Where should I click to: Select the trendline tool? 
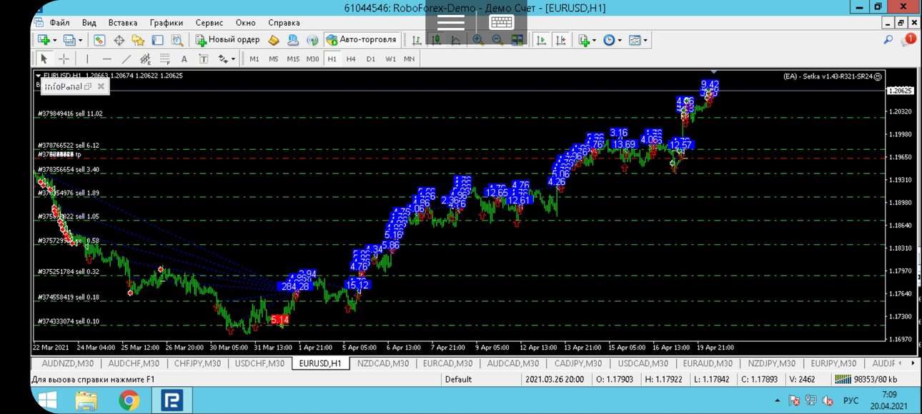coord(126,59)
